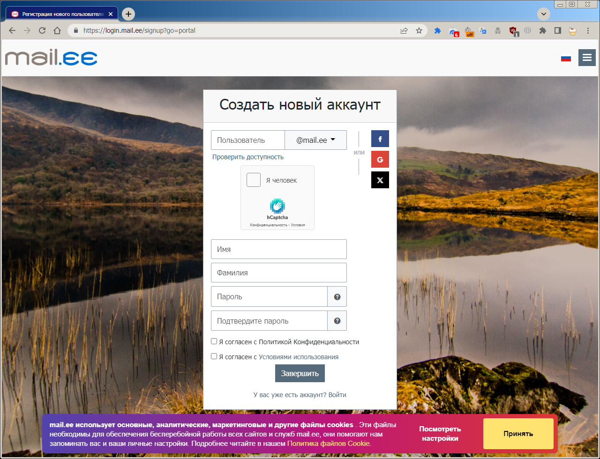Click the mail.ee logo
Viewport: 600px width, 459px height.
51,58
